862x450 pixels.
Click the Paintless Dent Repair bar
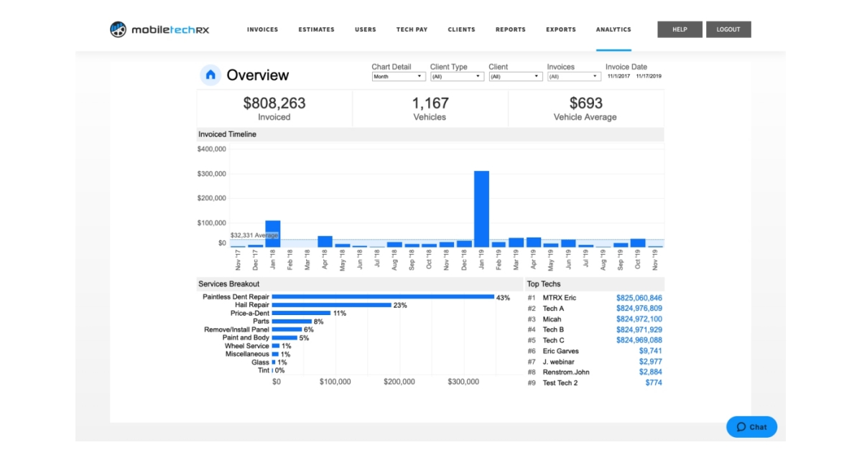pos(382,297)
